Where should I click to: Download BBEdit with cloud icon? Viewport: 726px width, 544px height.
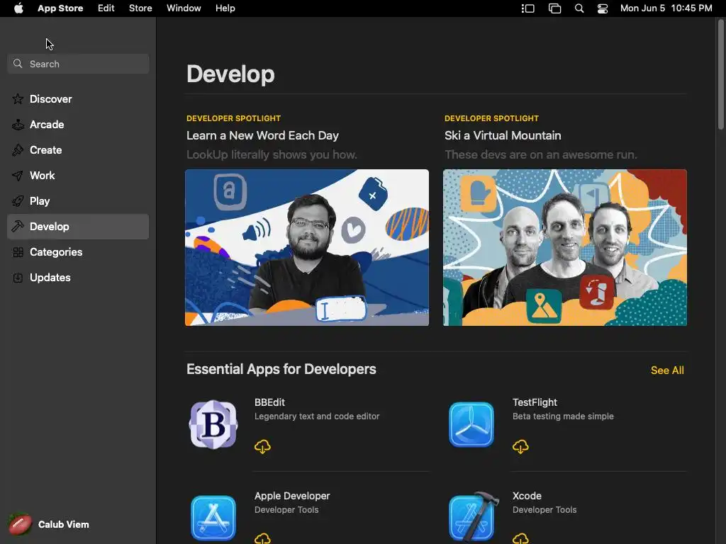point(262,446)
